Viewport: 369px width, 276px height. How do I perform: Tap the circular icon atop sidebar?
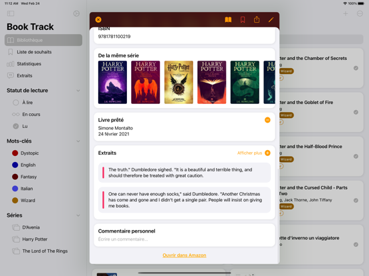(x=76, y=13)
